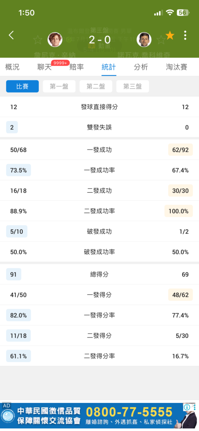This screenshot has width=199, height=431.
Task: Tap the dark-haired player's avatar
Action: pos(144,40)
